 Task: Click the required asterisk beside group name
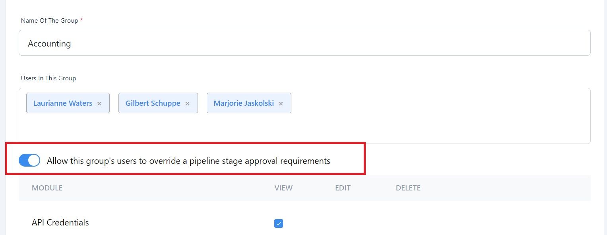coord(81,20)
